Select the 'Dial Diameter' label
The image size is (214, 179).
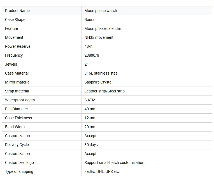(x=17, y=109)
